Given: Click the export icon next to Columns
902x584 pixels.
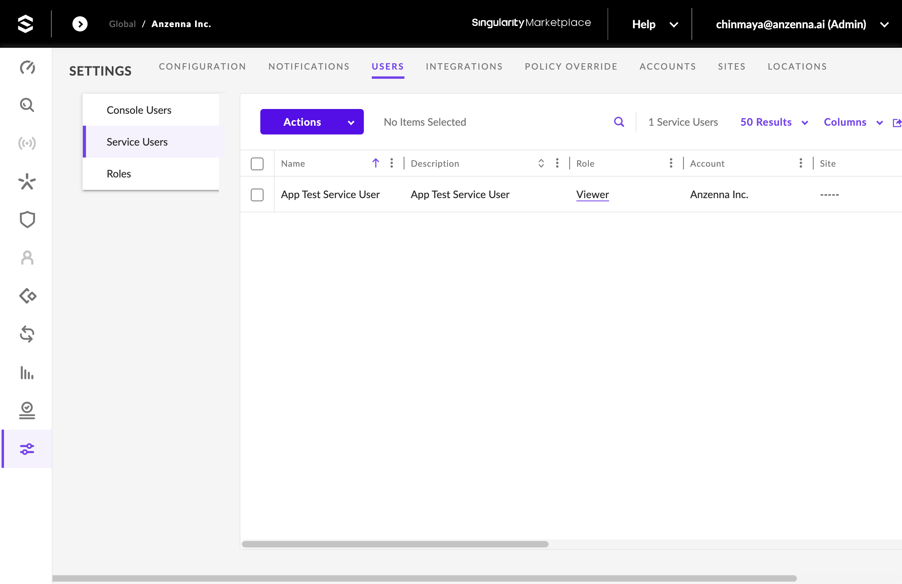Looking at the screenshot, I should pyautogui.click(x=897, y=123).
